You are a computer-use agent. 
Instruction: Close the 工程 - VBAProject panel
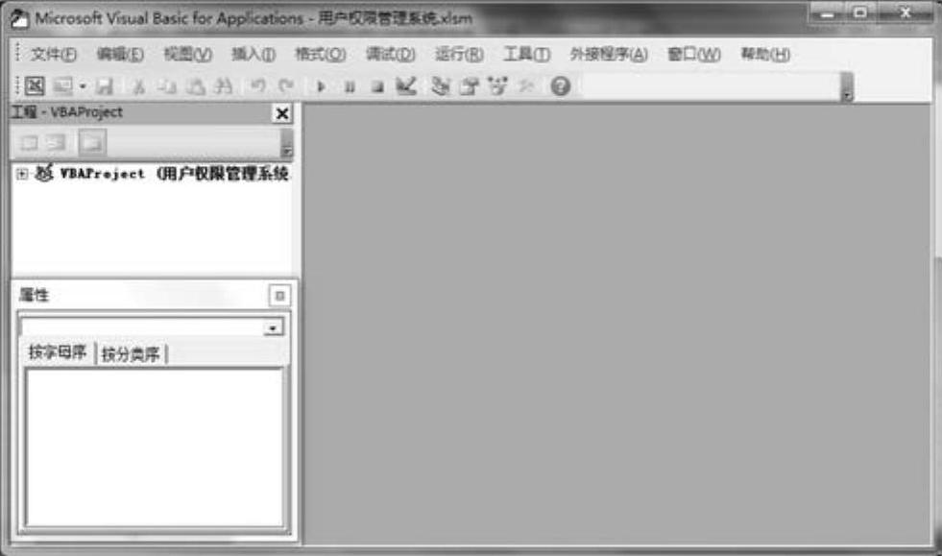281,113
